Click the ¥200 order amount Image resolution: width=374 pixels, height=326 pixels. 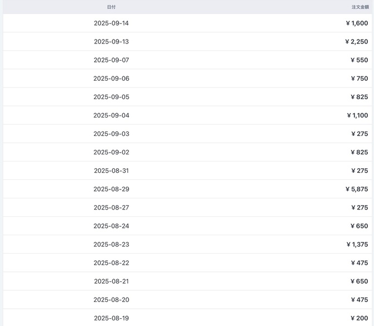tap(359, 318)
